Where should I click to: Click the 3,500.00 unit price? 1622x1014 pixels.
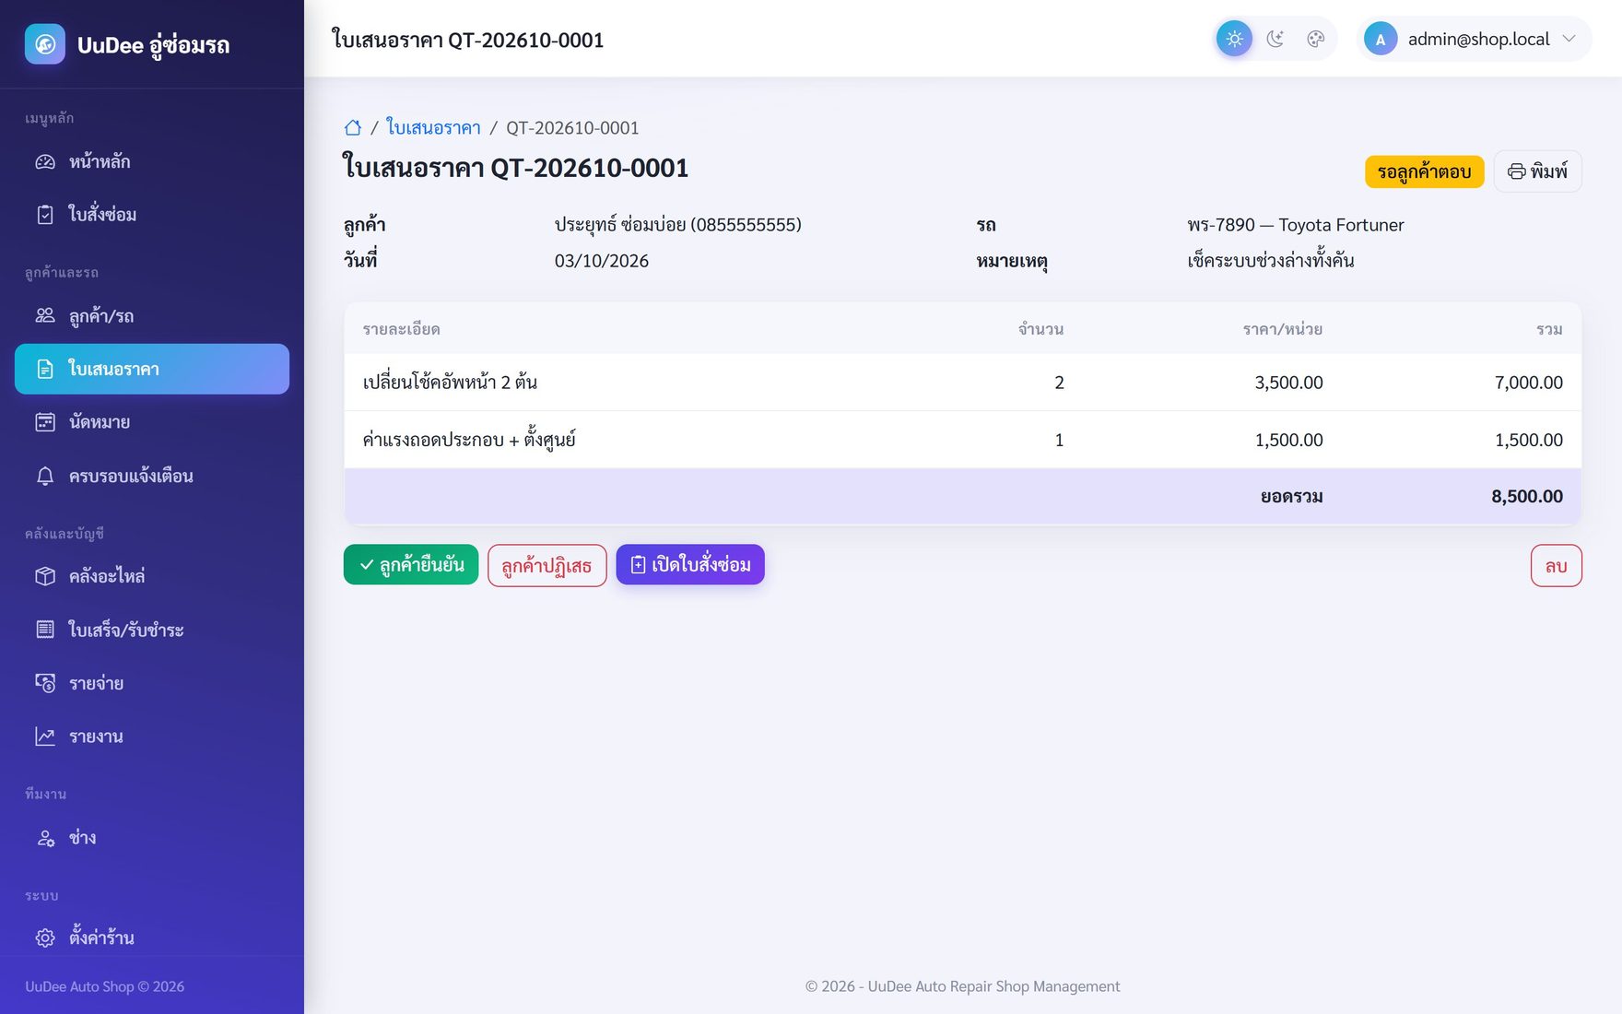tap(1288, 382)
